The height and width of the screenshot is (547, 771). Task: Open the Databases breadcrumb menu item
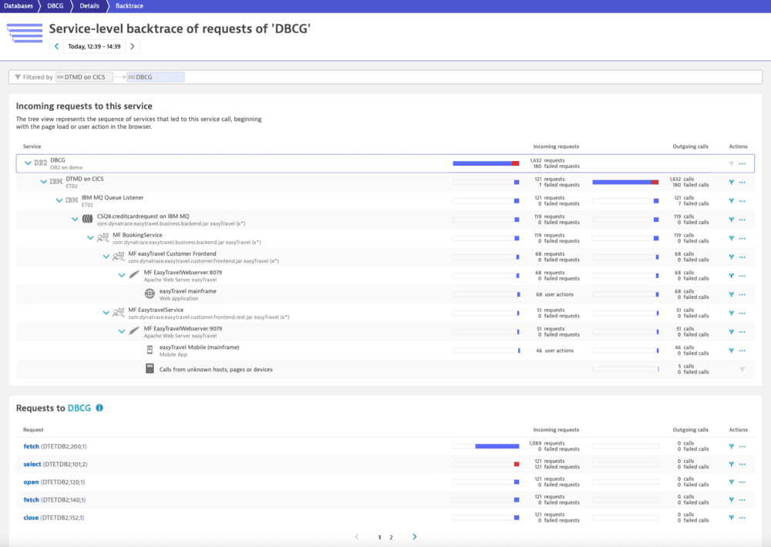(19, 5)
